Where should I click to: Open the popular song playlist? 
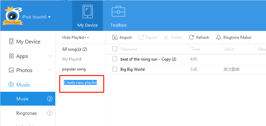pyautogui.click(x=74, y=69)
